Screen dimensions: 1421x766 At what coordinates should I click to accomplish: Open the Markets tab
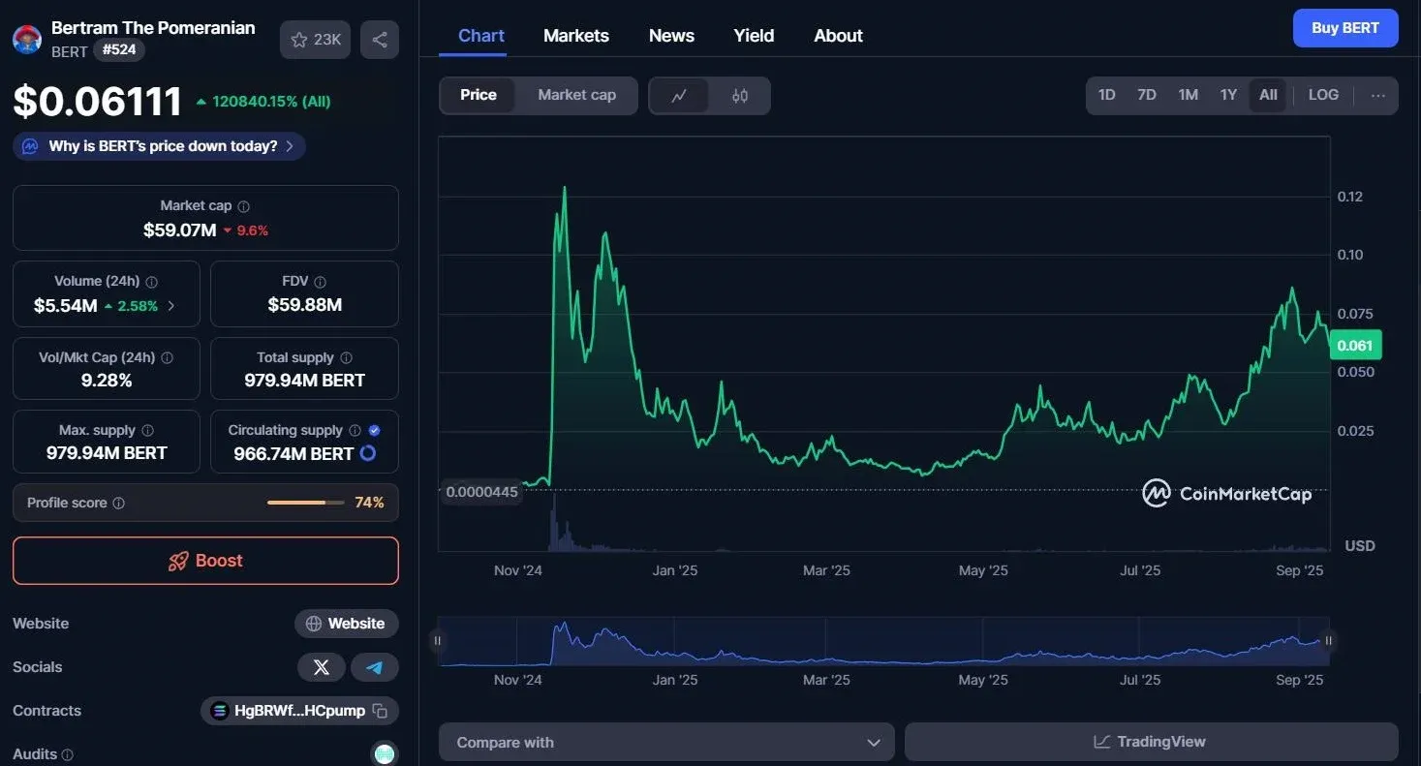576,36
